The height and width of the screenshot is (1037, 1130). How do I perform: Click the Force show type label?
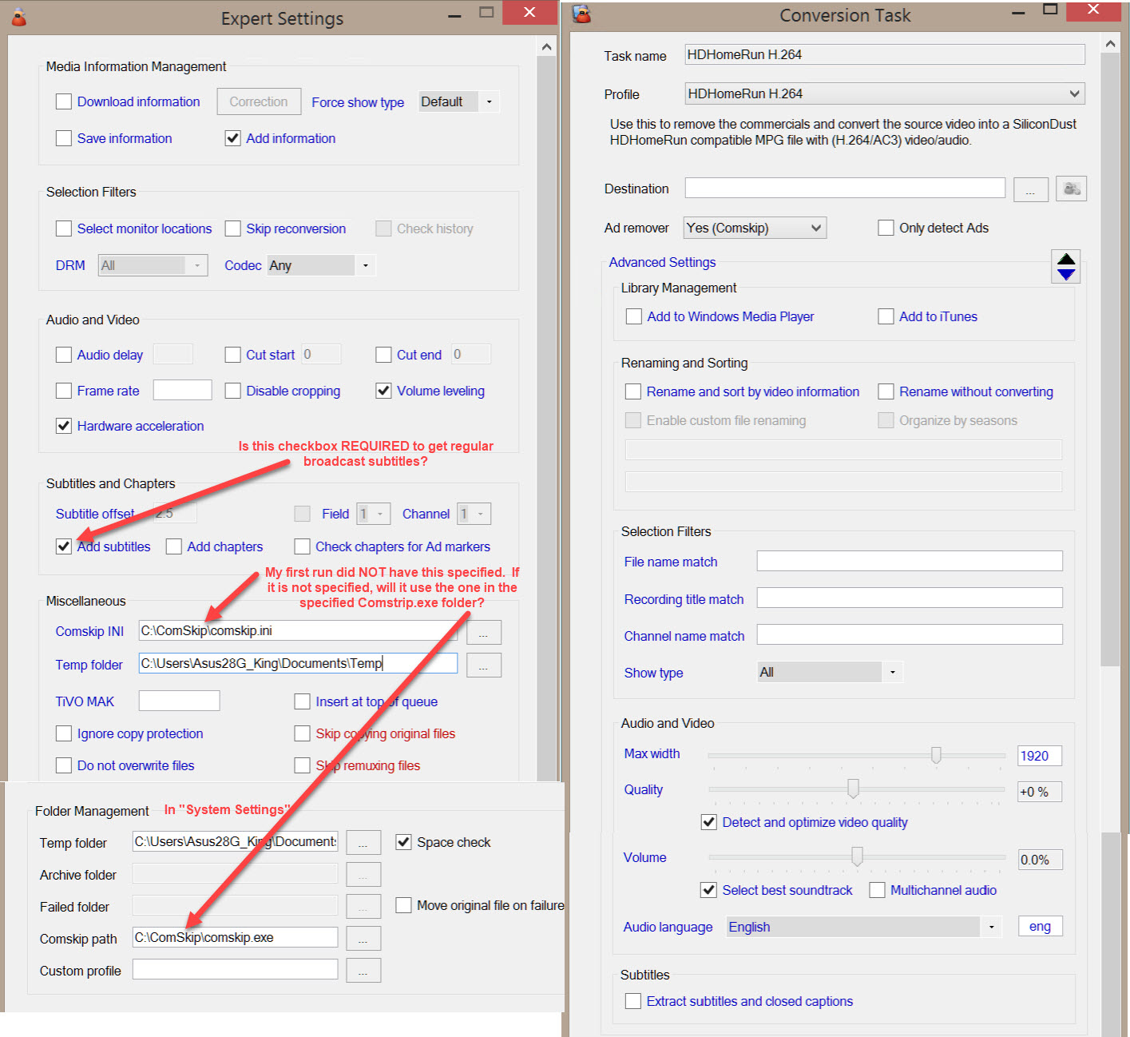(x=358, y=102)
